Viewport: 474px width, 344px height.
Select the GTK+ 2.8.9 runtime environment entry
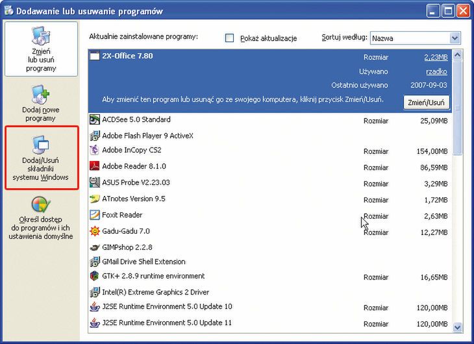coord(269,276)
